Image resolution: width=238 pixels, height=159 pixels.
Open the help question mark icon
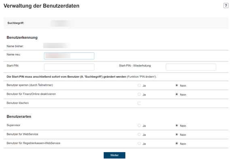pos(226,6)
